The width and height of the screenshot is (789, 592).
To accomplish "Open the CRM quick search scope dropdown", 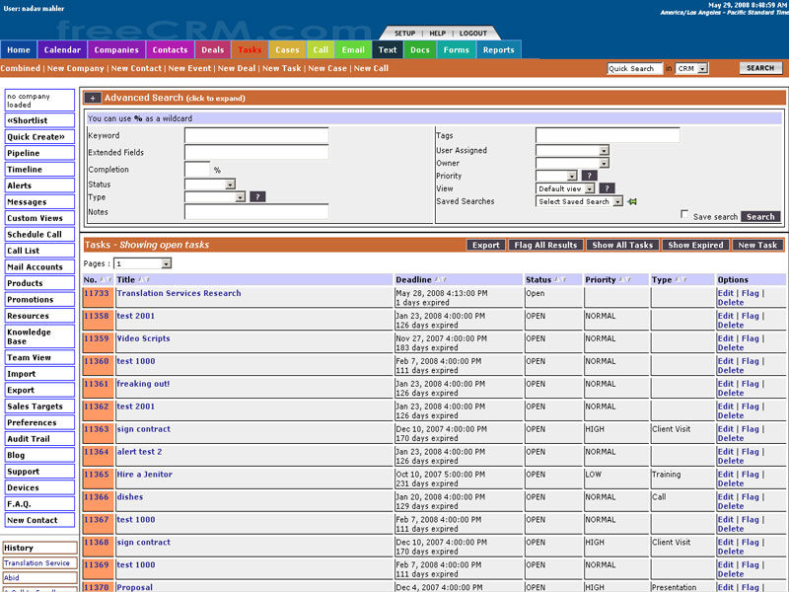I will [x=691, y=68].
